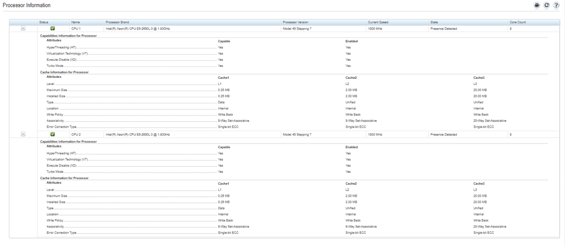Refresh the processor information
This screenshot has width=565, height=246.
[546, 5]
